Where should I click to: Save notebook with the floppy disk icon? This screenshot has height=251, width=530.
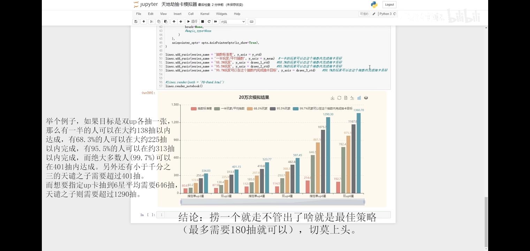coord(136,22)
